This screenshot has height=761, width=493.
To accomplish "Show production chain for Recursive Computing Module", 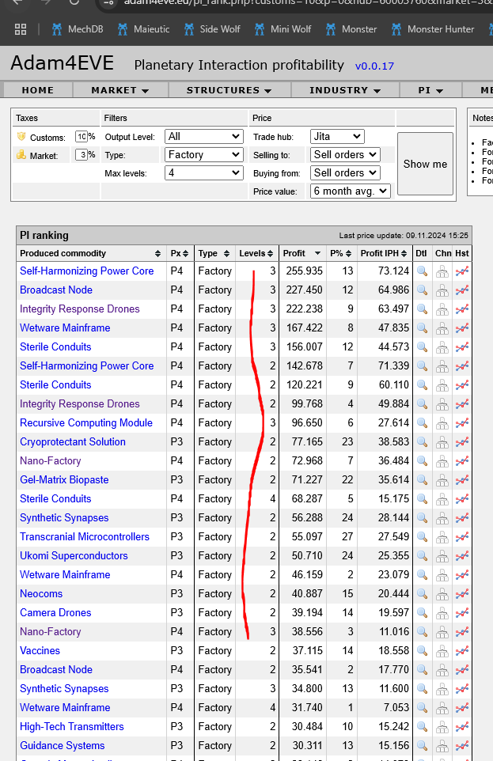I will (442, 423).
